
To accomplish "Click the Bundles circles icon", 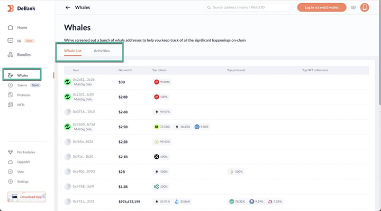I will tap(10, 54).
